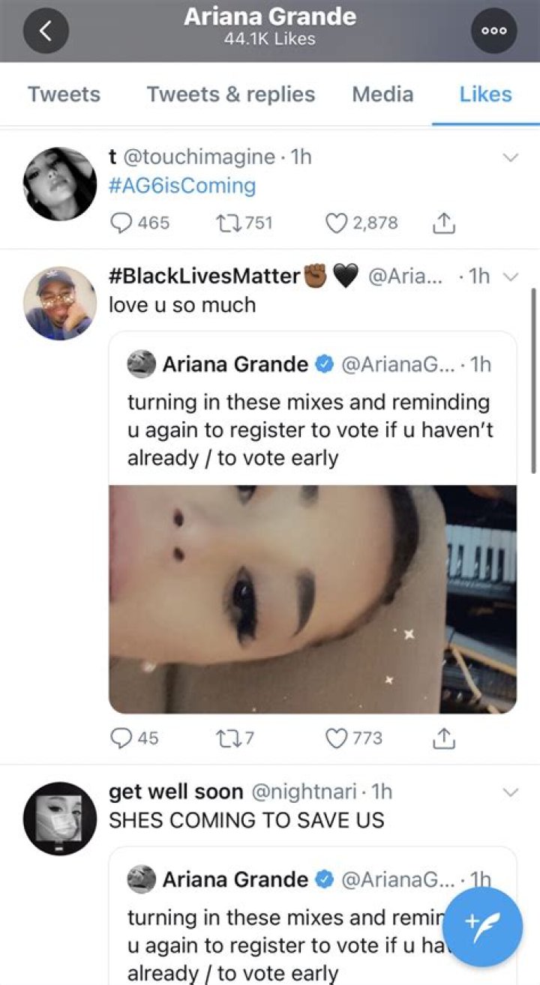Expand options chevron on nightnari's tweet
The image size is (540, 985).
point(510,792)
